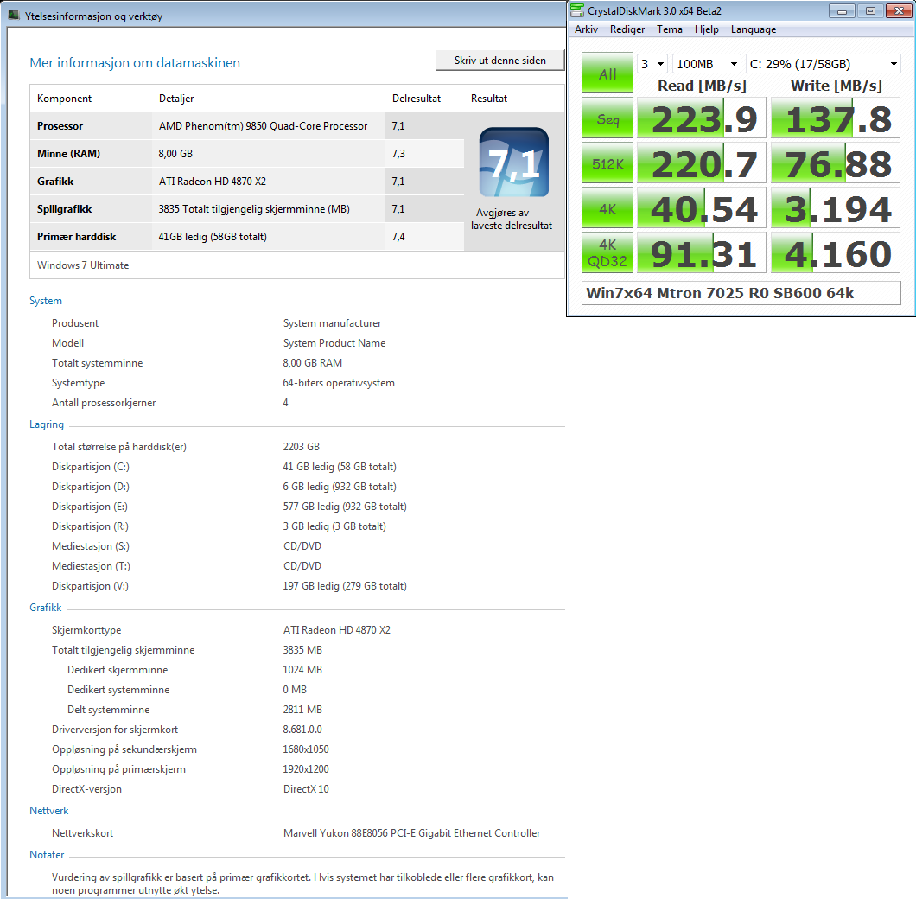Start the 512K benchmark test

click(x=607, y=163)
